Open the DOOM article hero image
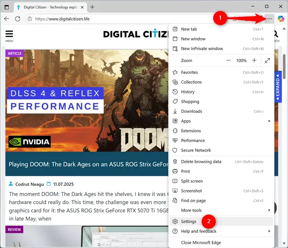Image resolution: width=288 pixels, height=248 pixels. click(87, 101)
